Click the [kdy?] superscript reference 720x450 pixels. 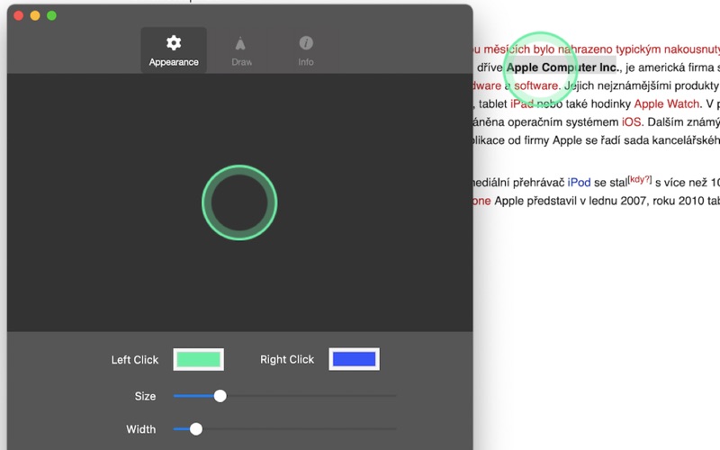640,180
